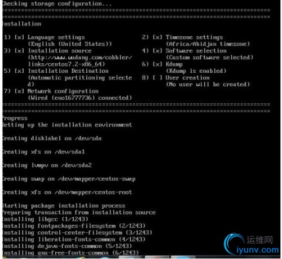Click 'Preparing transaction from installation source' line
The image size is (282, 259).
click(x=79, y=213)
